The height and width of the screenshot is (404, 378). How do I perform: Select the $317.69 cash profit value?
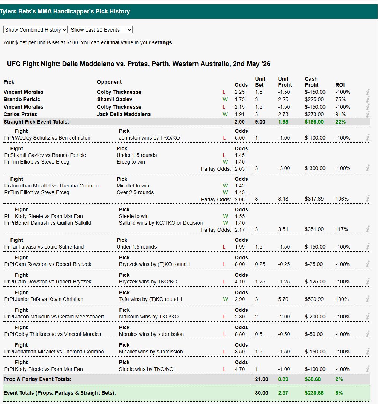(x=314, y=199)
